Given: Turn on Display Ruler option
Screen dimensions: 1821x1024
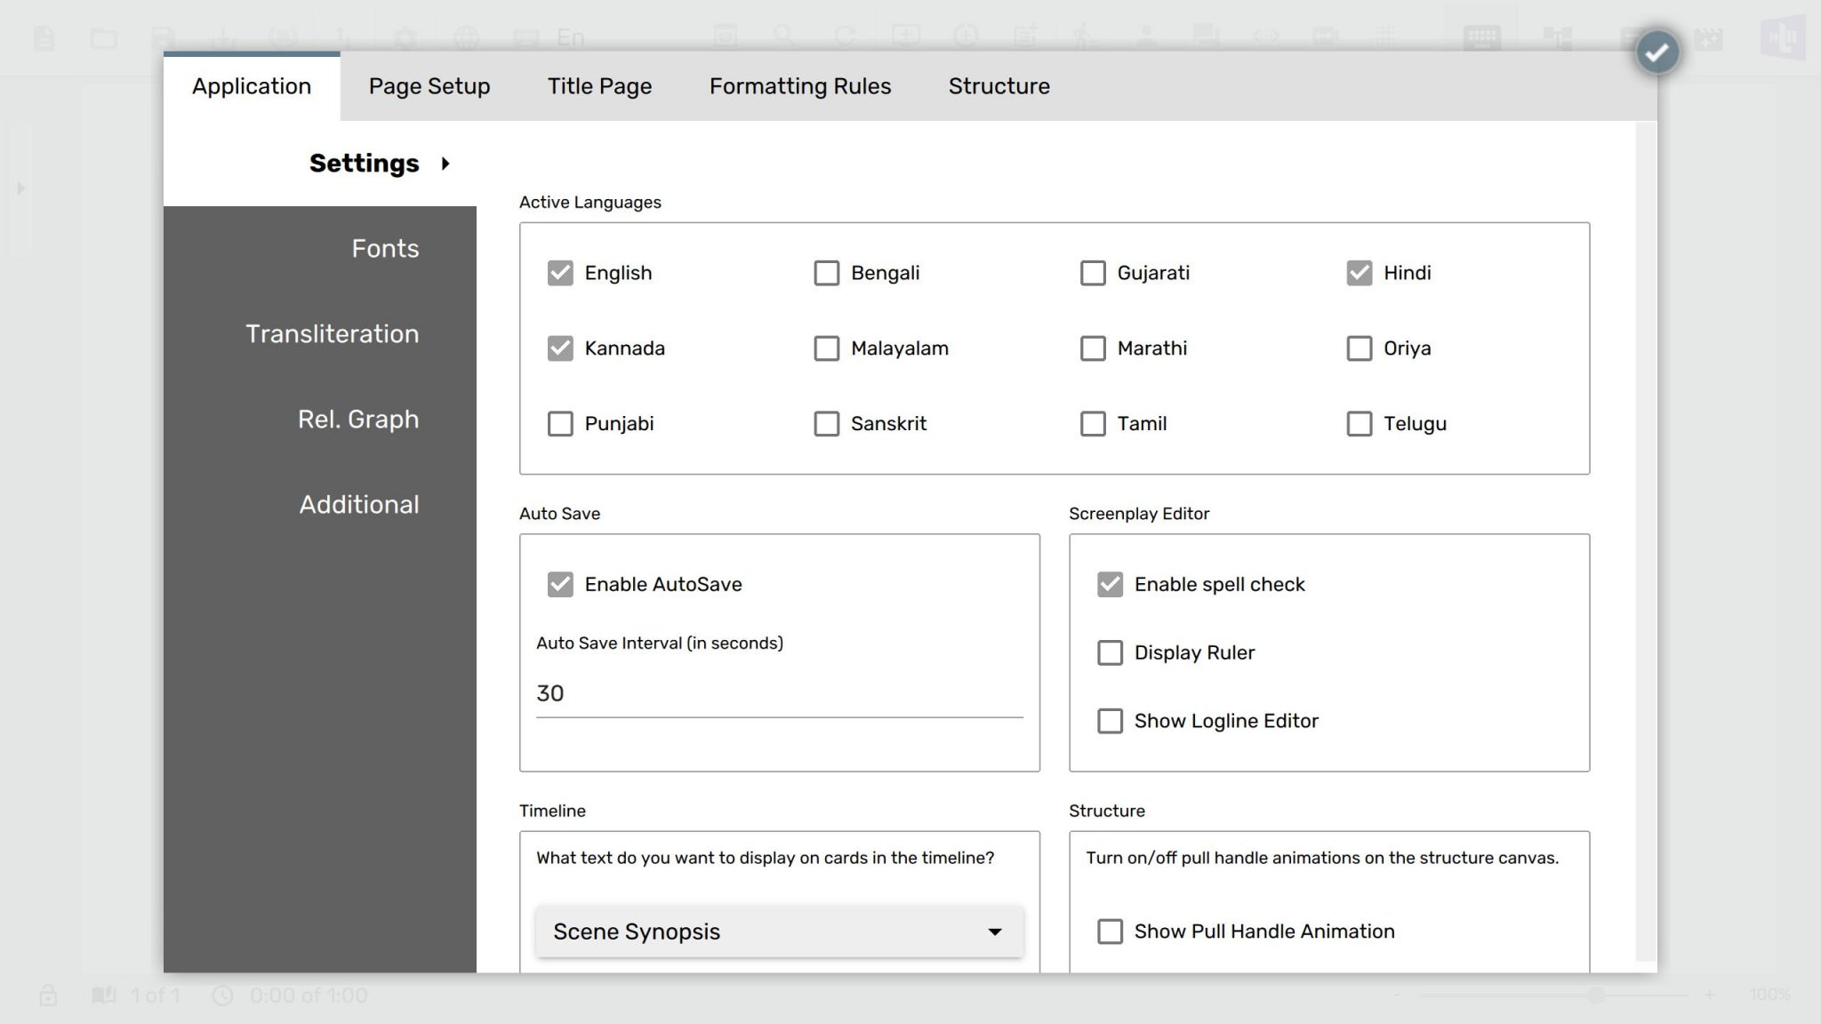Looking at the screenshot, I should point(1110,653).
